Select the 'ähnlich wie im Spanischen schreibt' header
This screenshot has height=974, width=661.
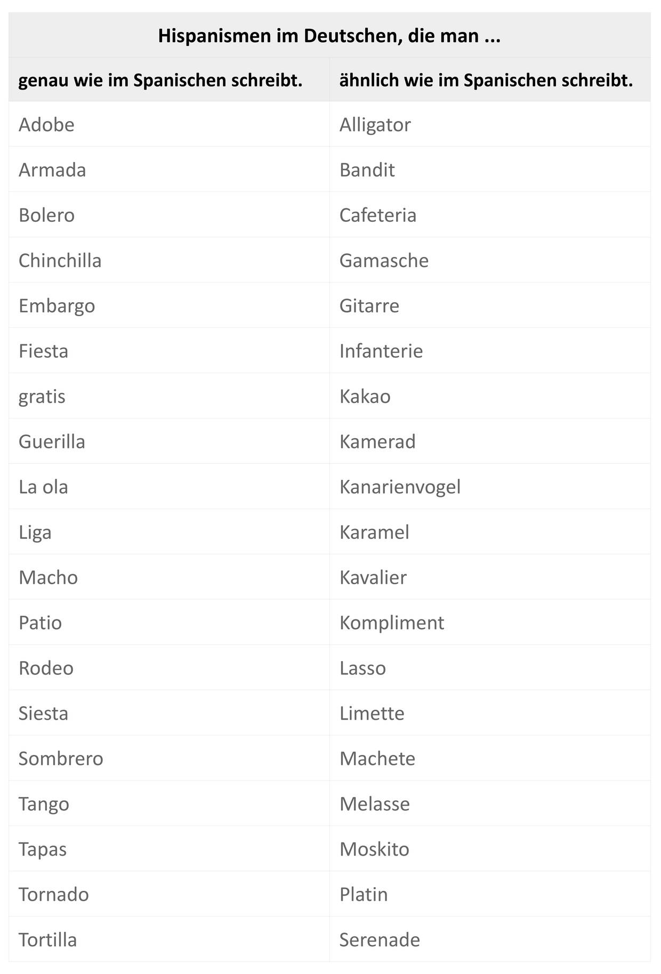pos(486,80)
